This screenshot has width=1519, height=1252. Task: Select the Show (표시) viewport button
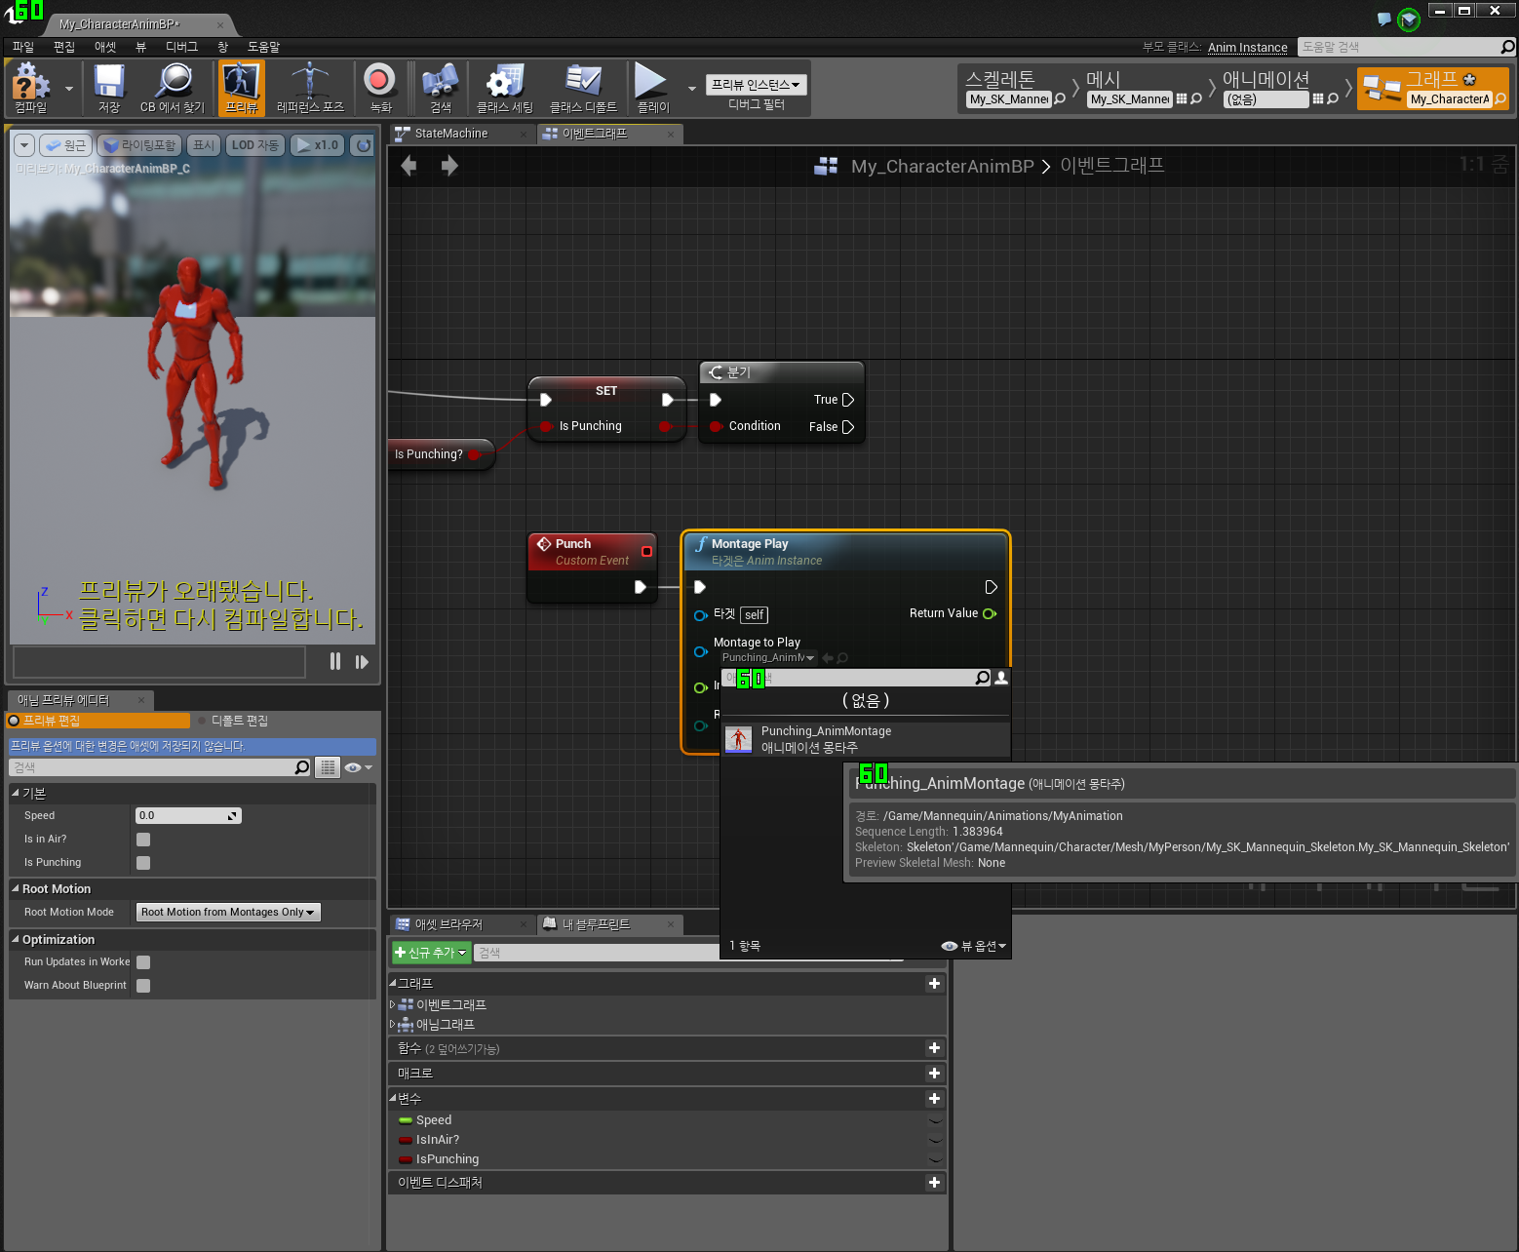coord(203,145)
